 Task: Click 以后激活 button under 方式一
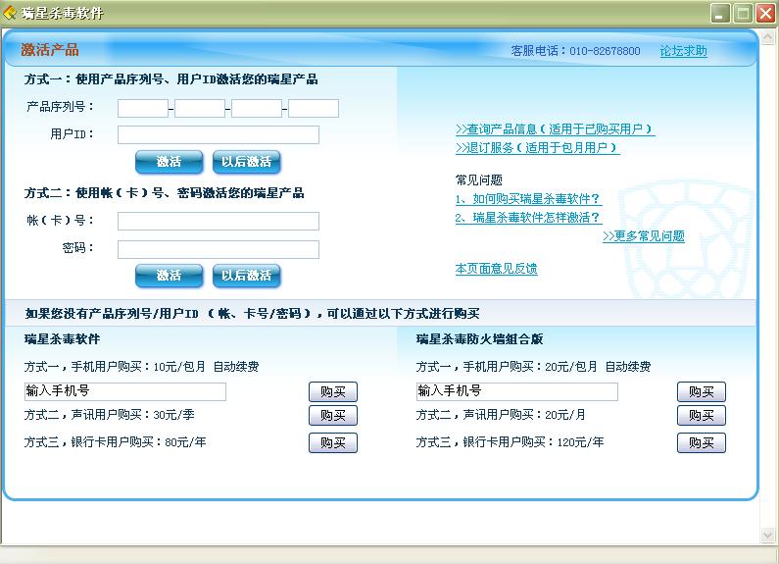[246, 162]
